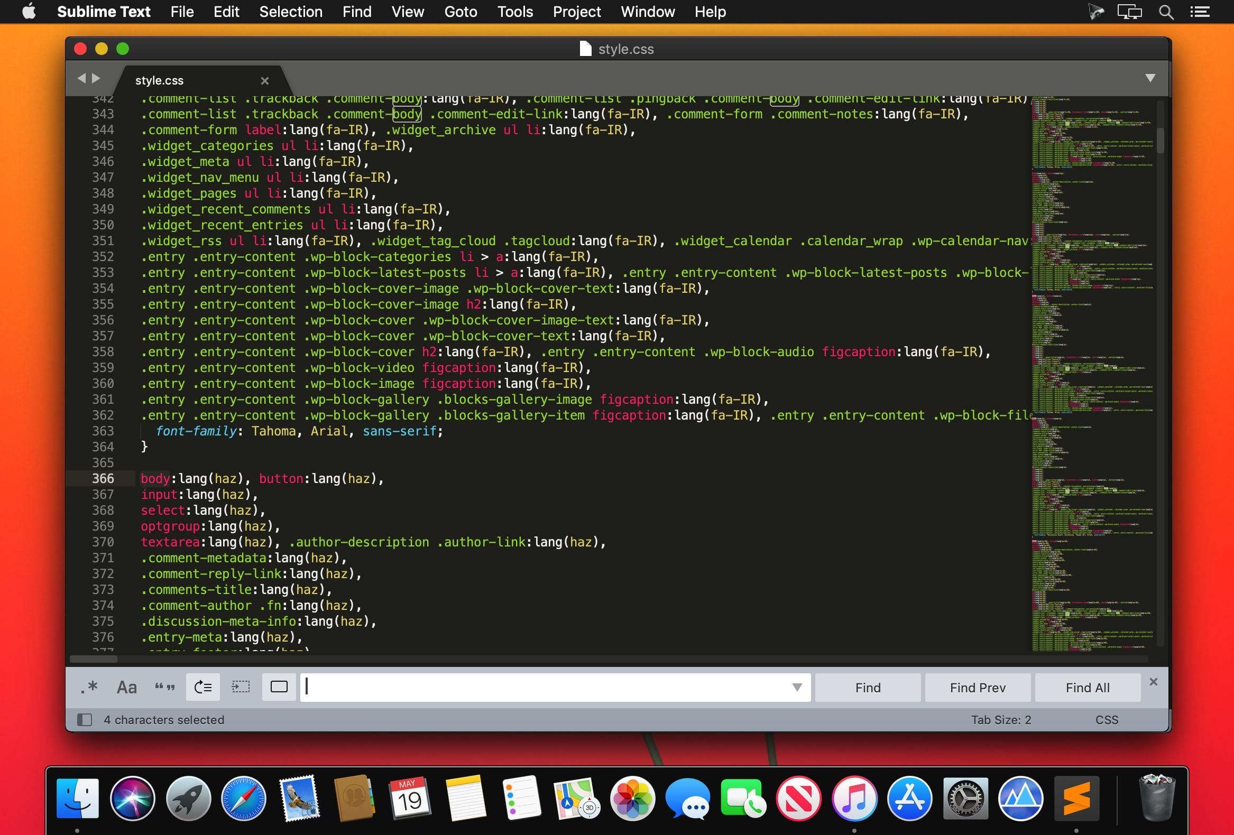Toggle wrap search icon in Find bar
This screenshot has height=835, width=1234.
click(203, 687)
